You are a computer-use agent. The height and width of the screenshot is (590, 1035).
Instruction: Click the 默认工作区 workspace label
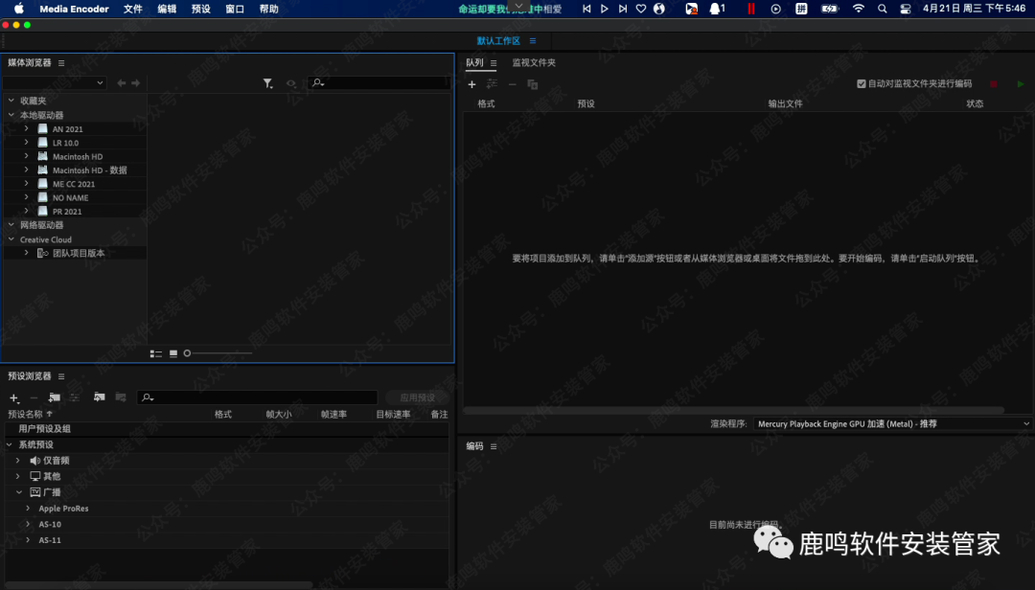[x=498, y=41]
